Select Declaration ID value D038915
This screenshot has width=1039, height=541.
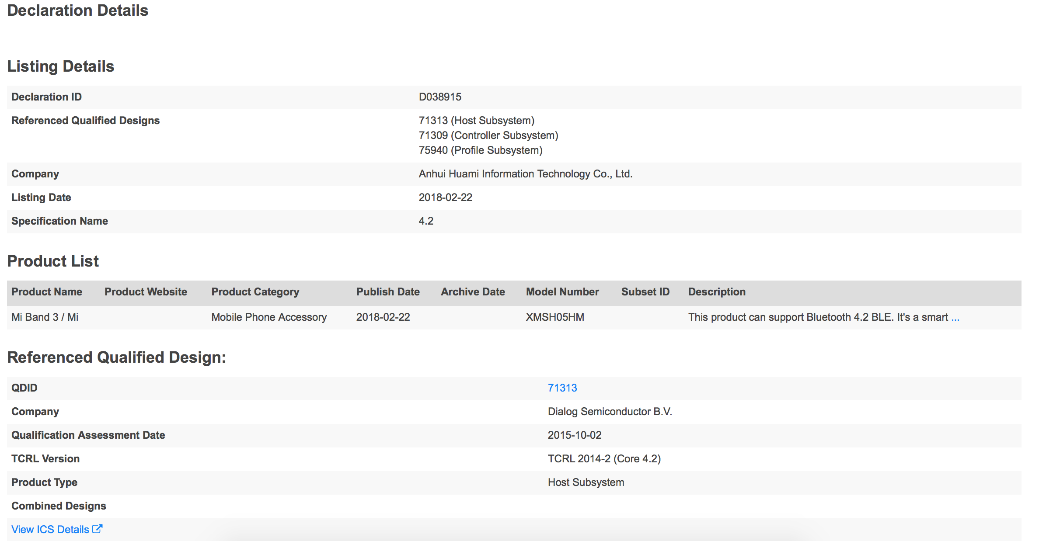(440, 97)
